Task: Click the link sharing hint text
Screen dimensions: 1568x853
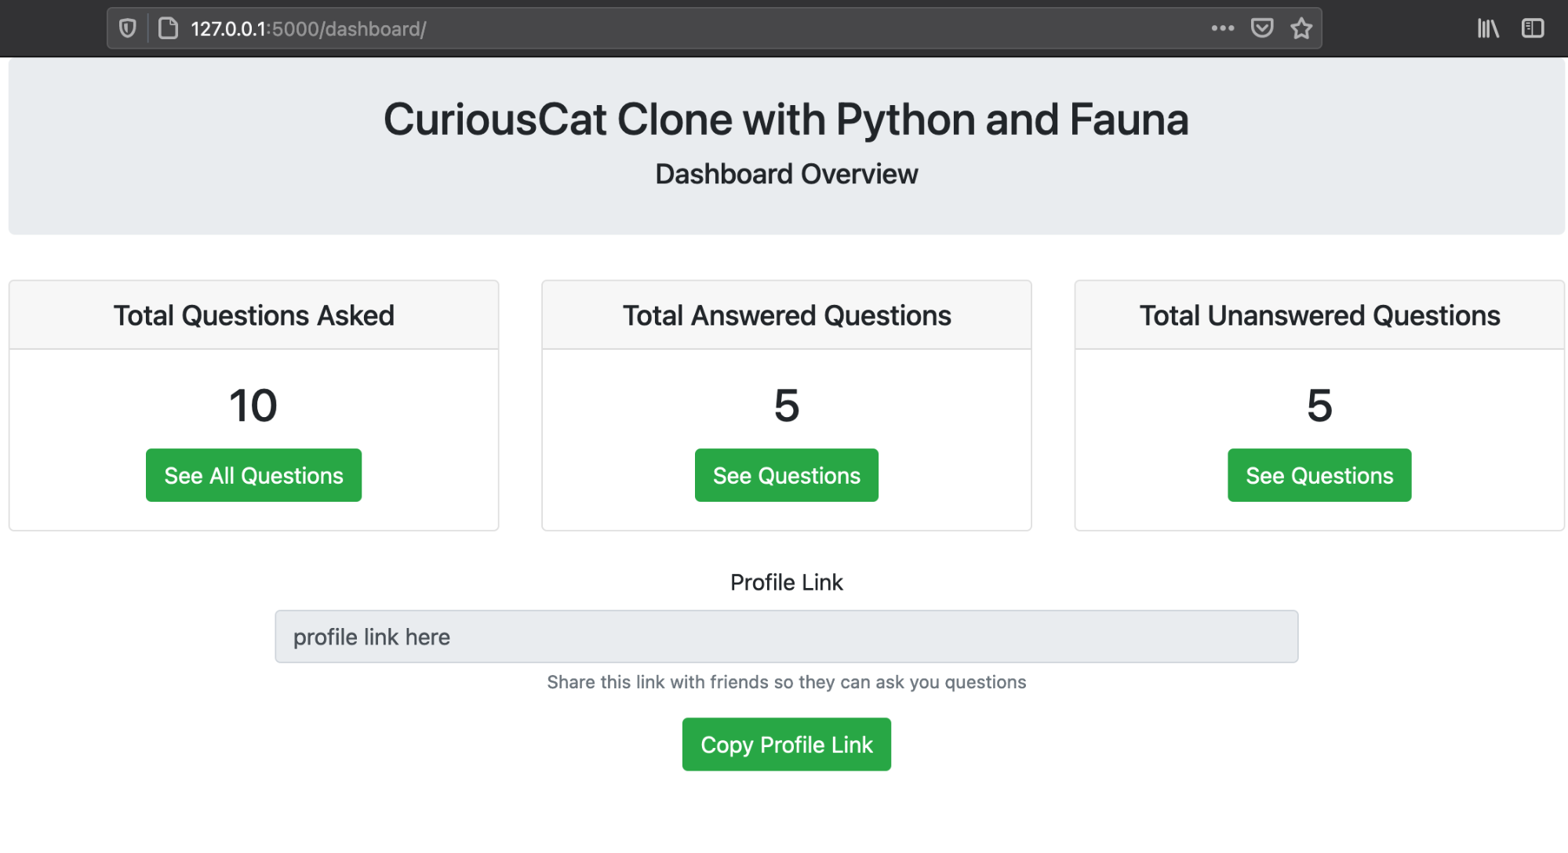Action: click(786, 682)
